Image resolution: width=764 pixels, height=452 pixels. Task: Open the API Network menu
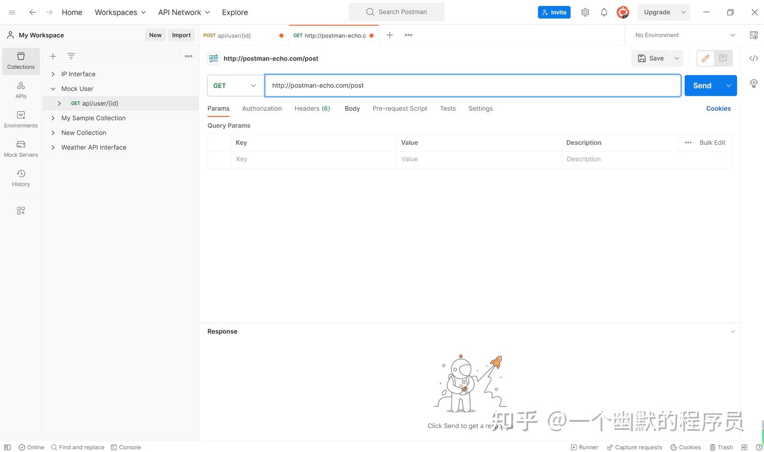coord(184,12)
